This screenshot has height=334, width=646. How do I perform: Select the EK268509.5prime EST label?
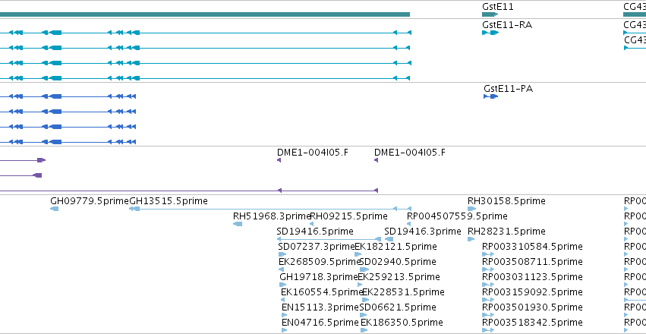[x=320, y=263]
